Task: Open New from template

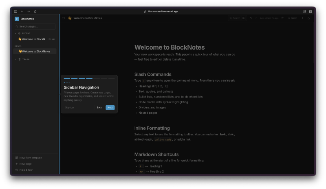Action: (x=29, y=158)
